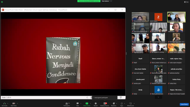The width and height of the screenshot is (190, 107).
Task: Select the Raafi participant tile
Action: (x=140, y=59)
